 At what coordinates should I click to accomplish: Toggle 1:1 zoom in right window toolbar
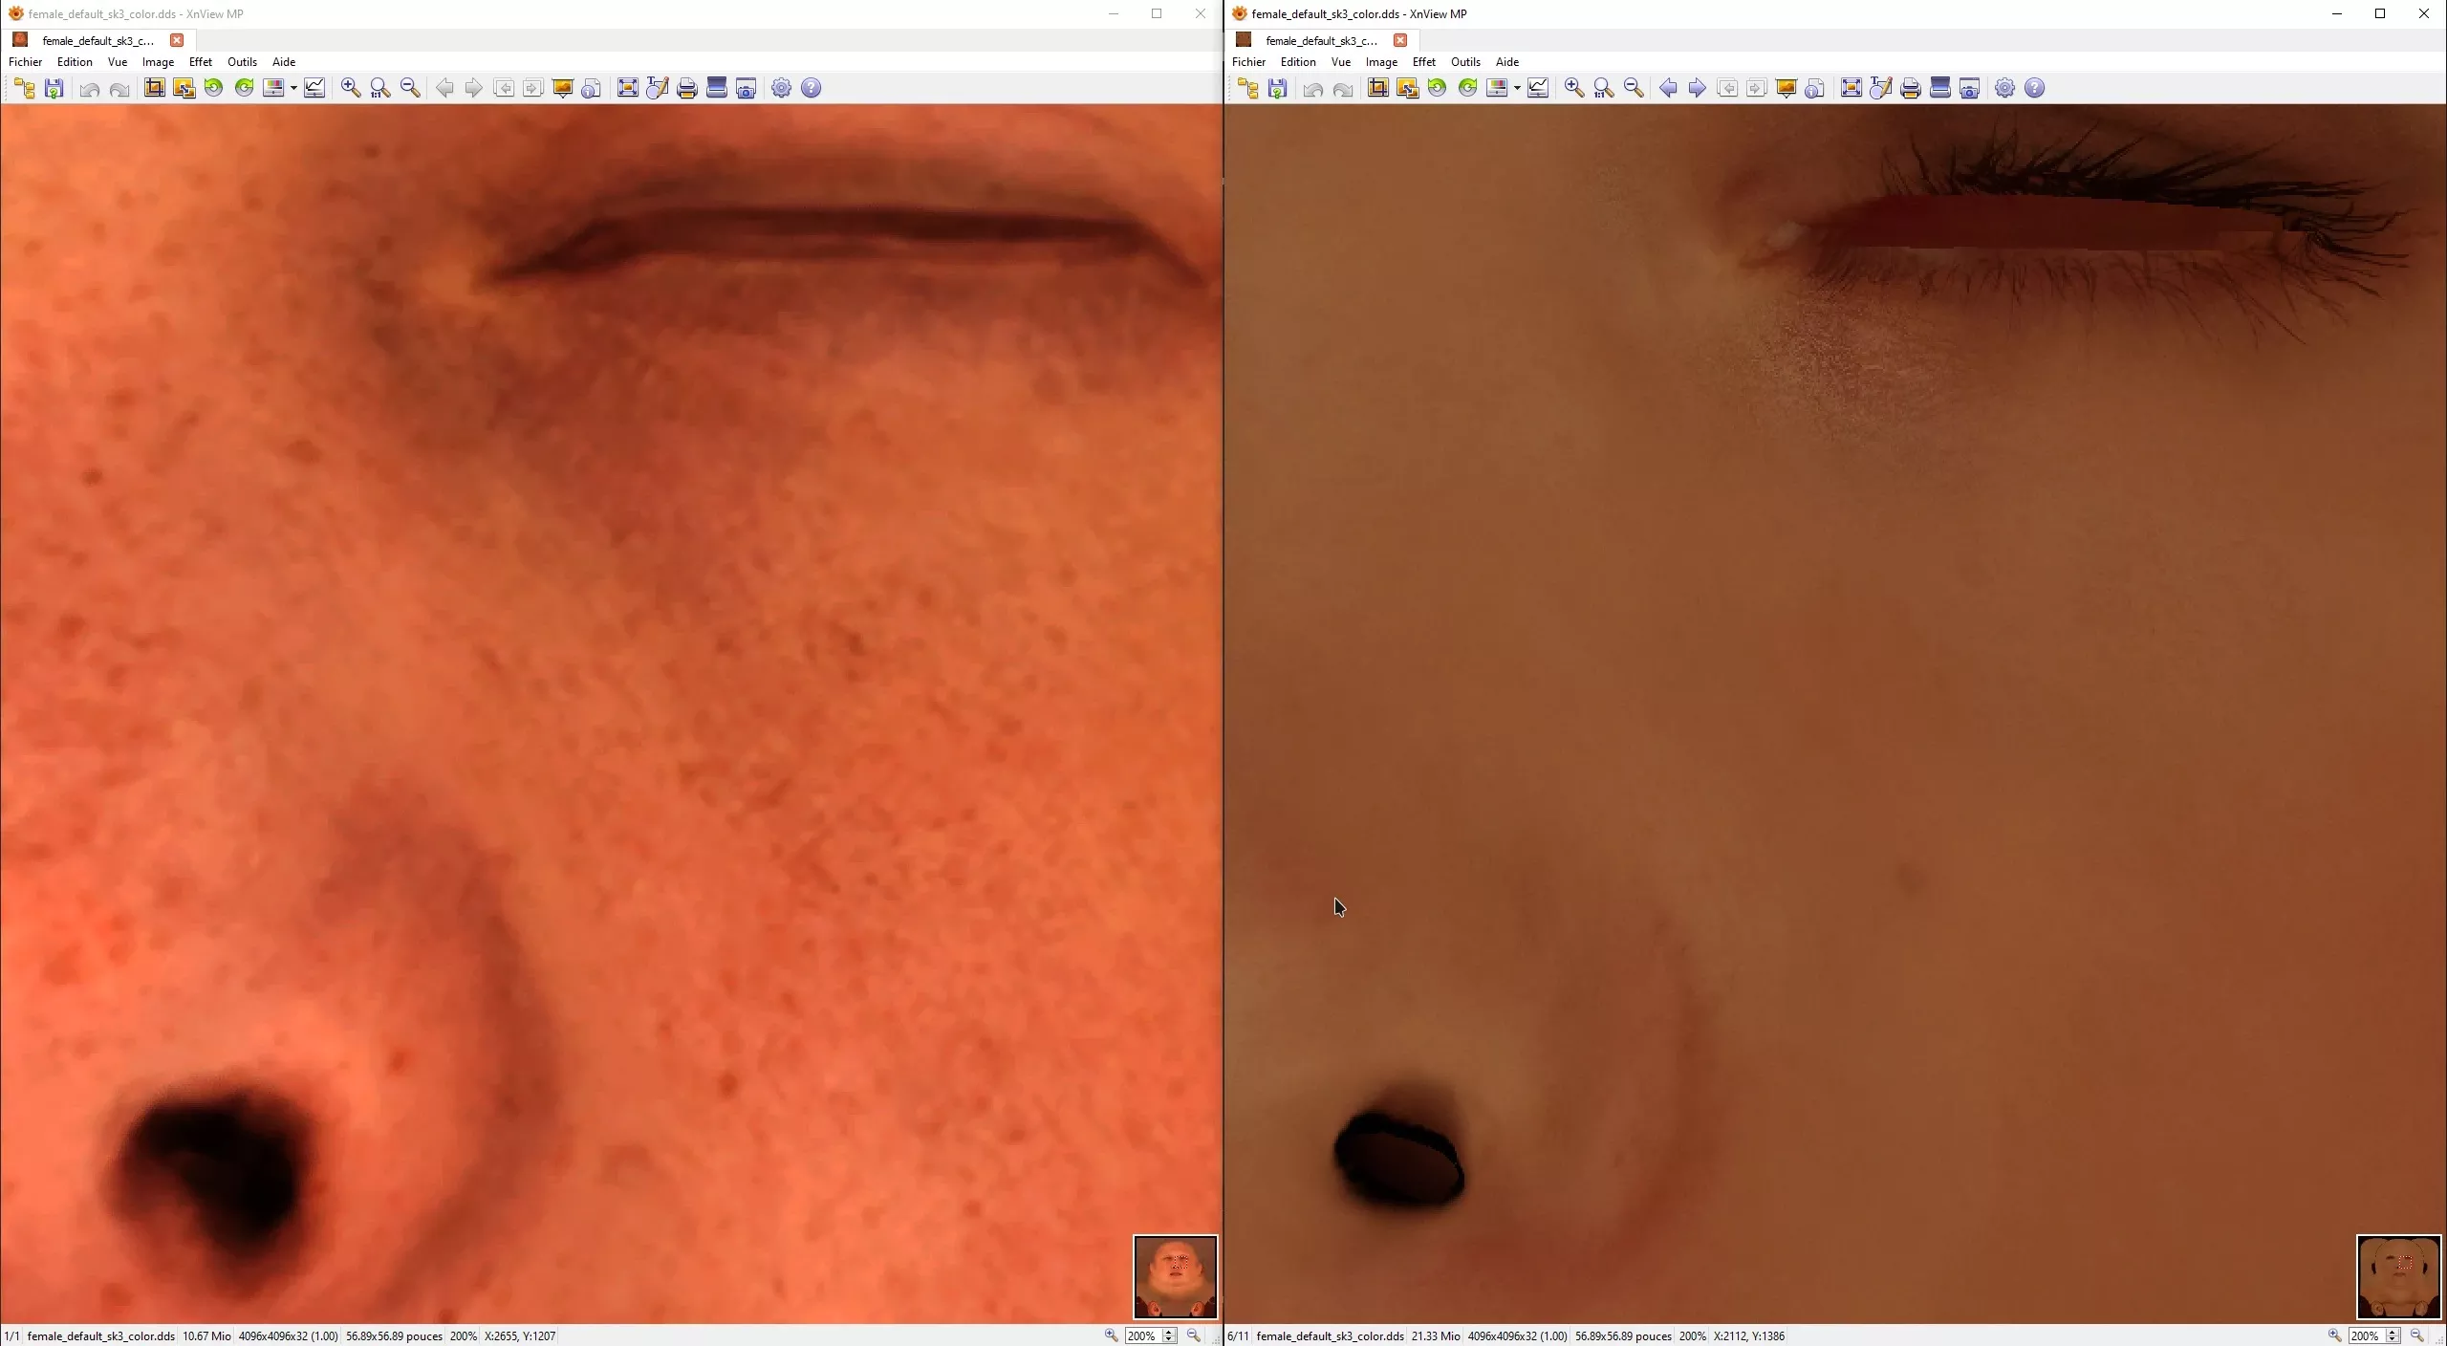[x=1604, y=88]
